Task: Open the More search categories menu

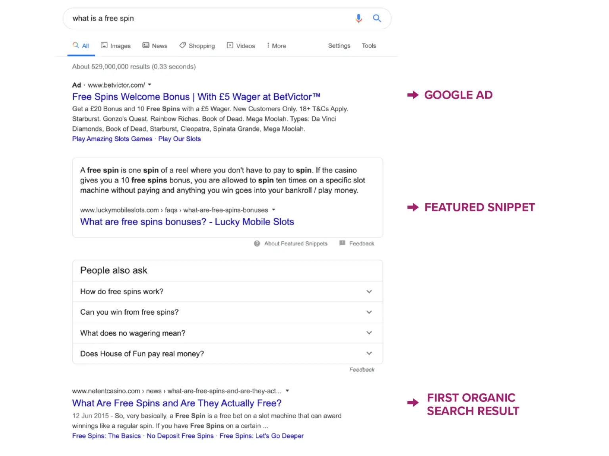Action: tap(277, 46)
